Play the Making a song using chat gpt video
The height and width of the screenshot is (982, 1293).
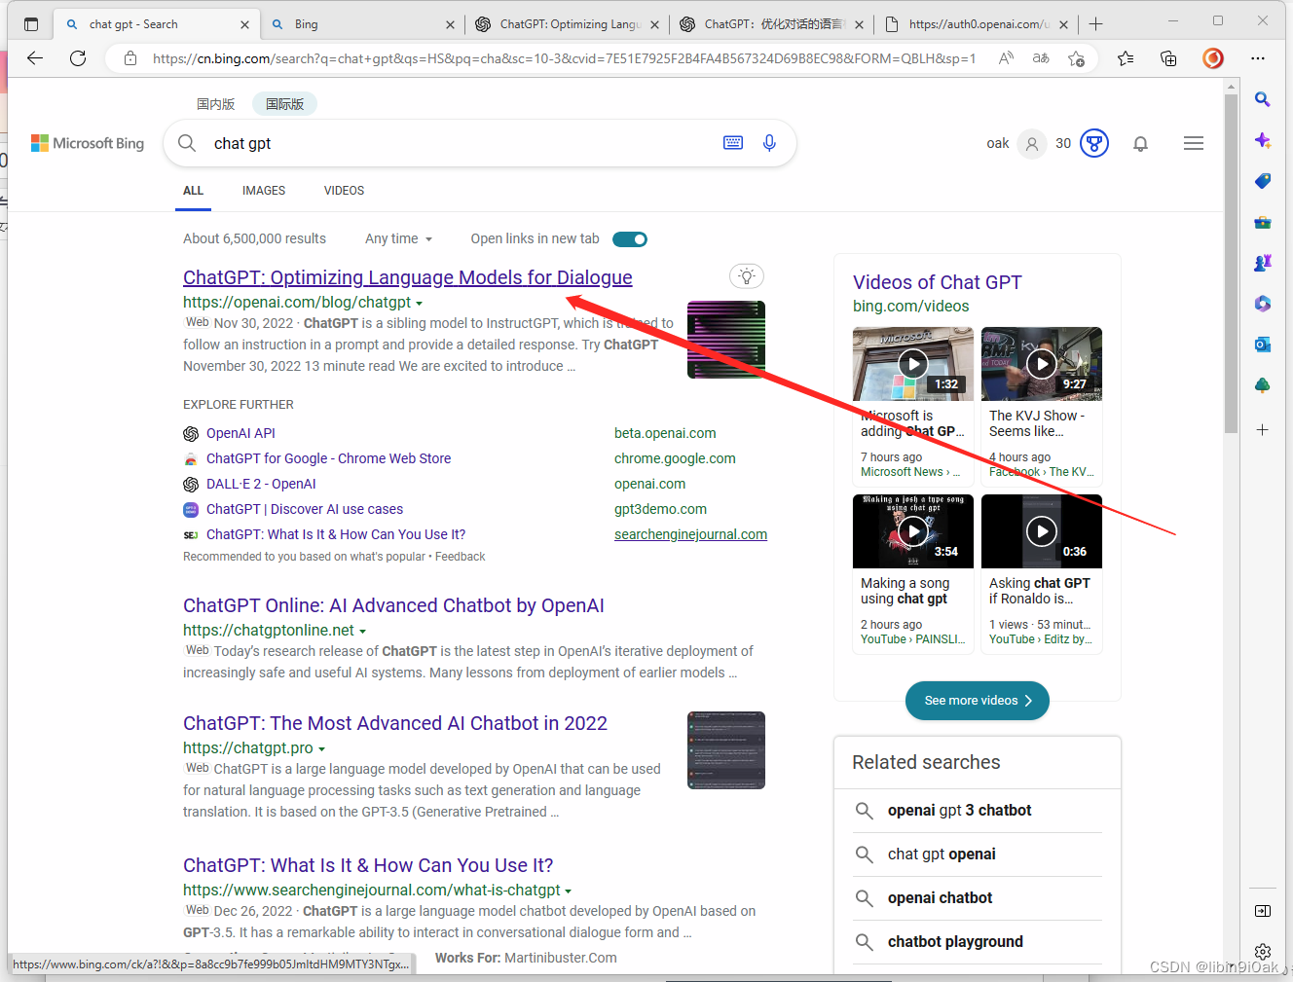click(x=913, y=531)
